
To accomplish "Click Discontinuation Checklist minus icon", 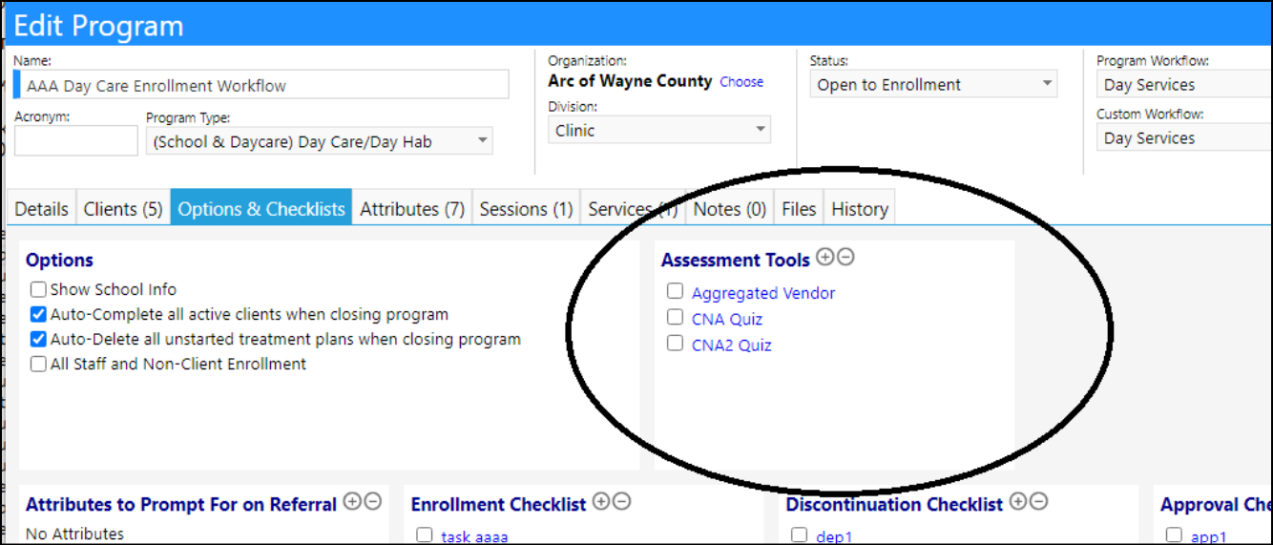I will click(x=1038, y=501).
